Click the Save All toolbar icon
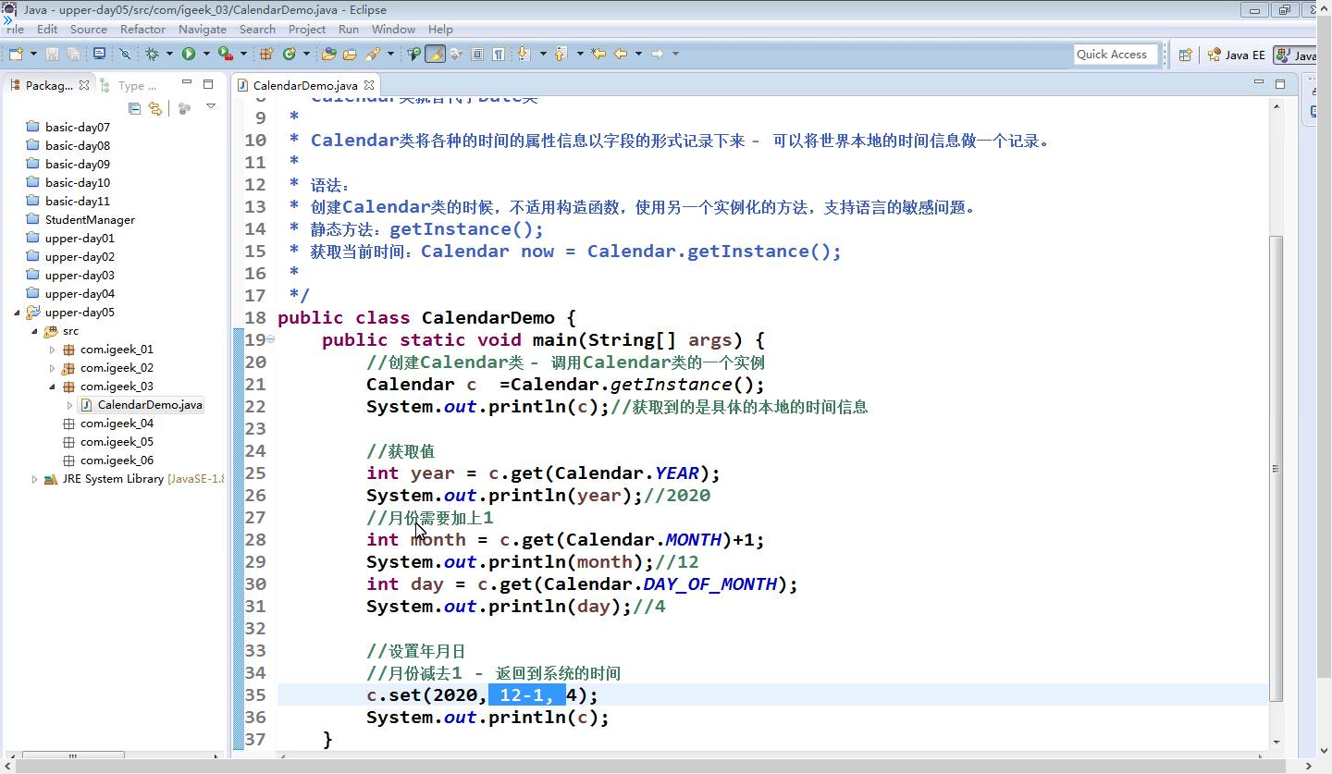The height and width of the screenshot is (774, 1332). pos(73,55)
